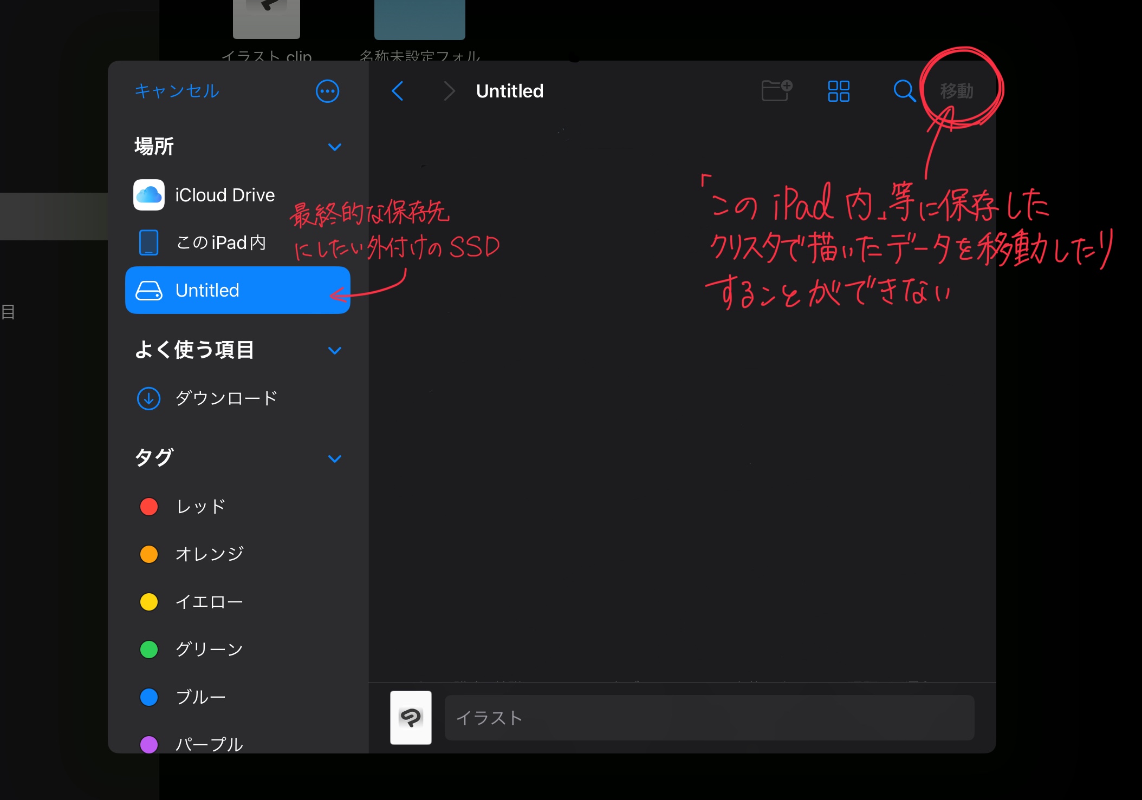Open search with the magnifier icon

pos(904,91)
